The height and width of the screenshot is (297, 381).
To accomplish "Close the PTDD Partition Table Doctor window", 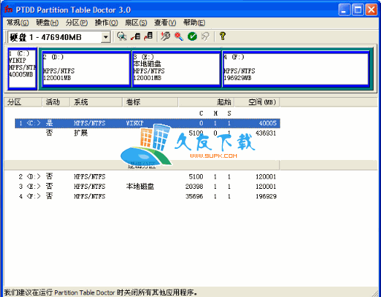I will pyautogui.click(x=371, y=10).
